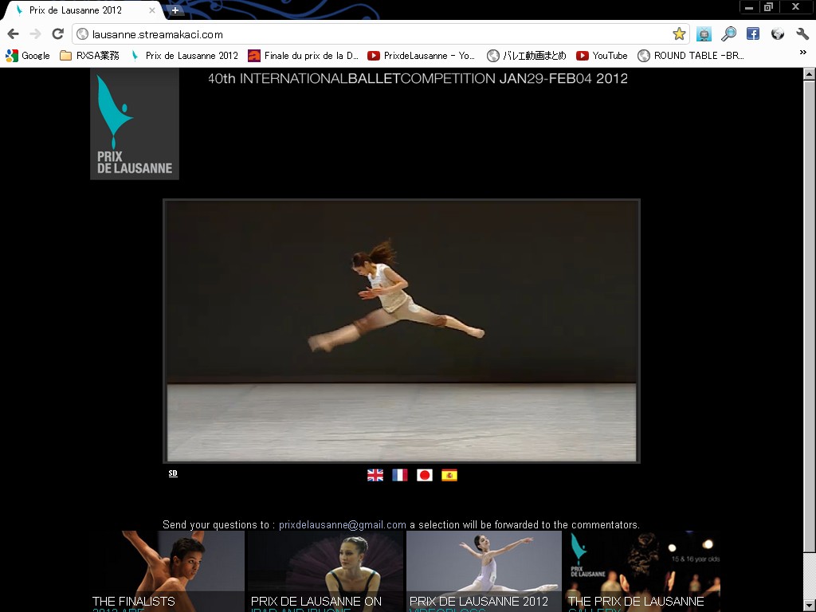The height and width of the screenshot is (612, 816).
Task: Open the YouTube bookmark
Action: tap(602, 56)
